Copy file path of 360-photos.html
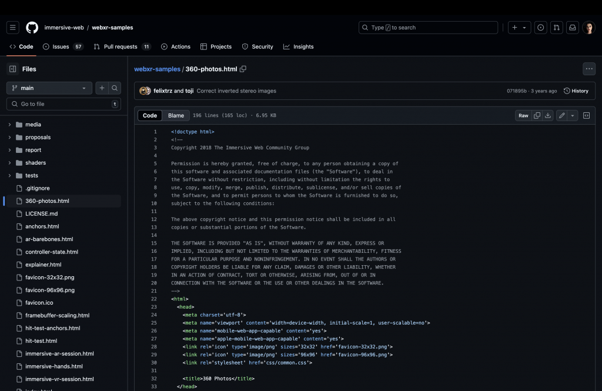 tap(243, 69)
